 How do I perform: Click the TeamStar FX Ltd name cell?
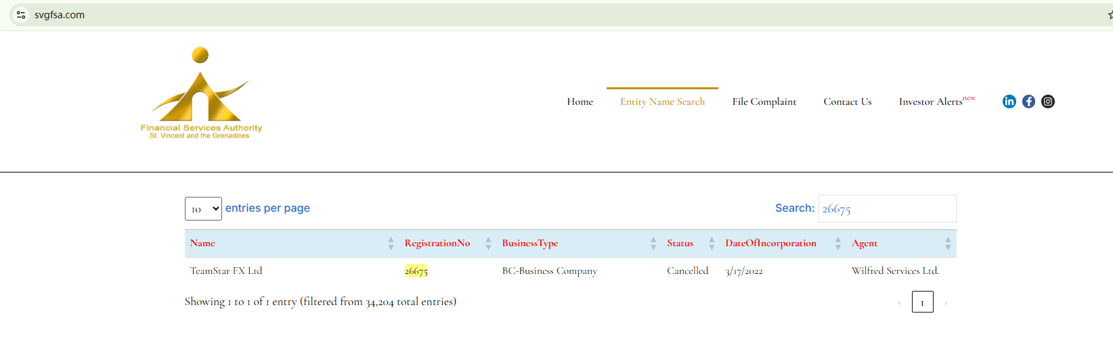tap(226, 271)
